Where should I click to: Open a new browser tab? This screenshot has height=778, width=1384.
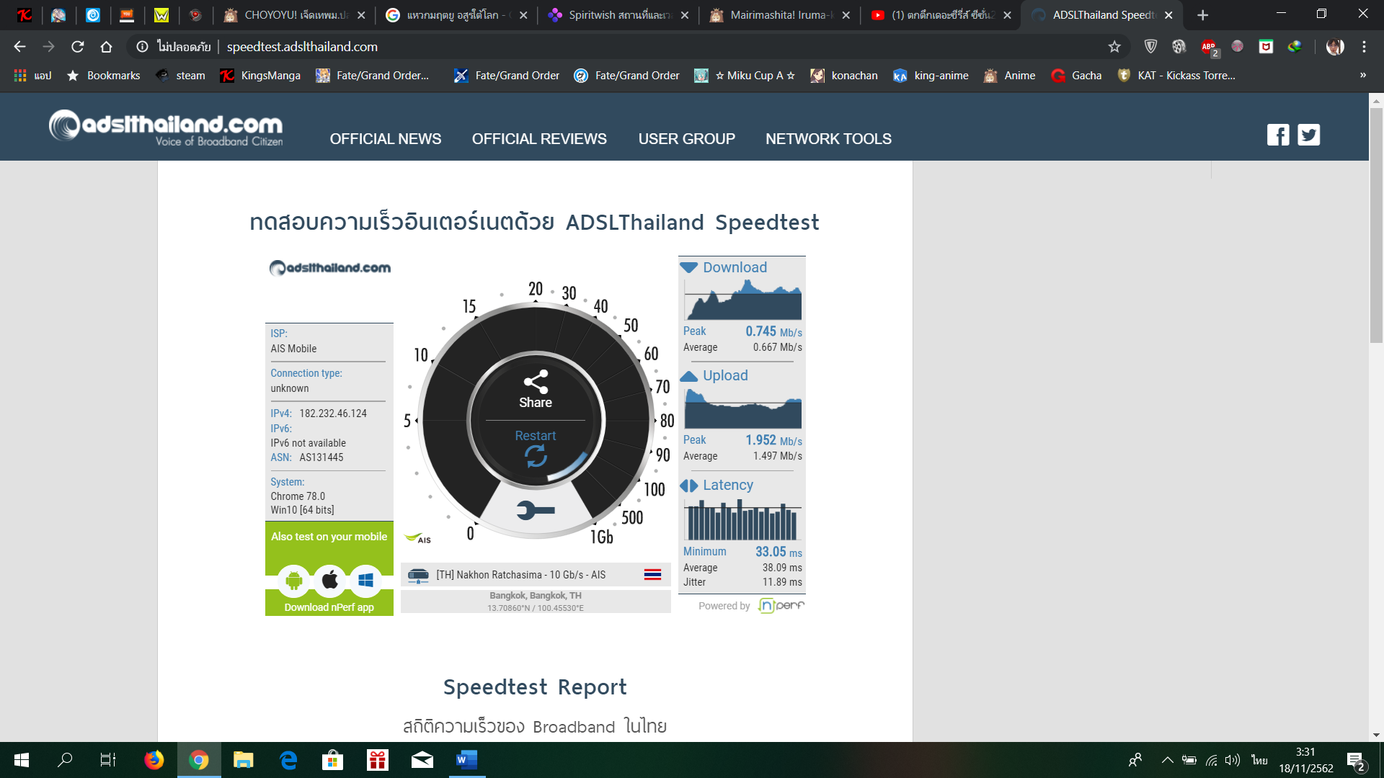pos(1202,14)
